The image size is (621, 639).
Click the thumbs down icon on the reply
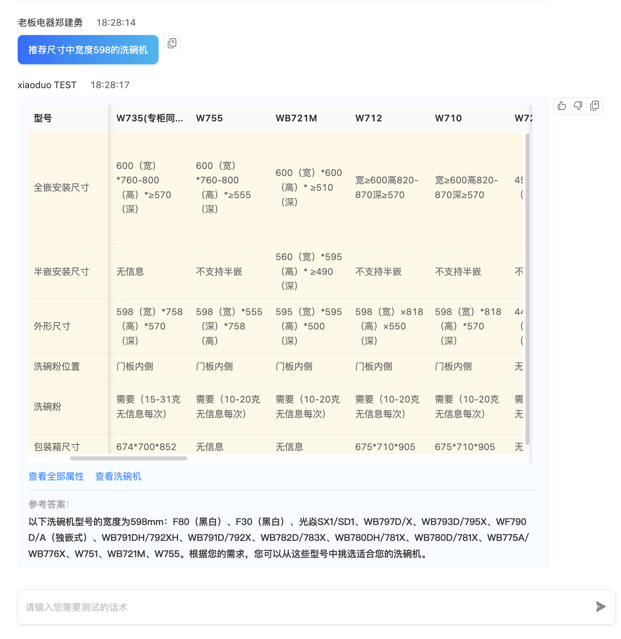[x=578, y=106]
